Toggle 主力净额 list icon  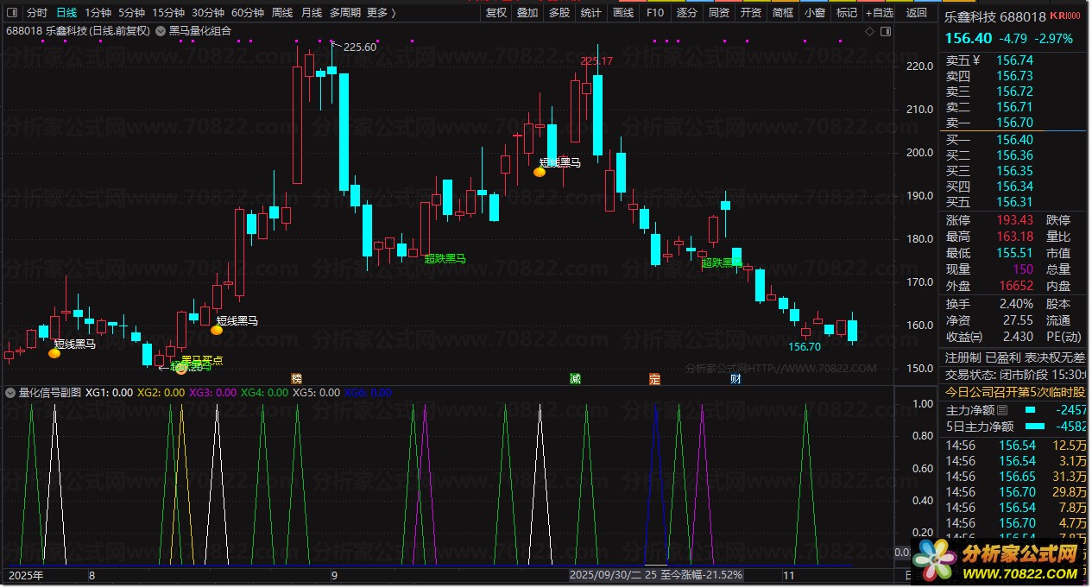point(1002,410)
